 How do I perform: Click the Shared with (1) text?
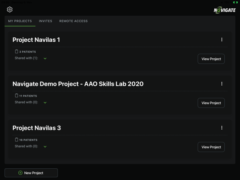click(27, 58)
